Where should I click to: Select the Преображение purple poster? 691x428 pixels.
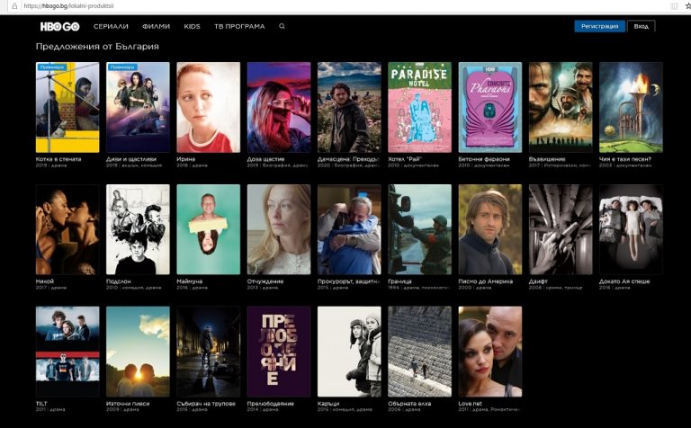pyautogui.click(x=278, y=352)
